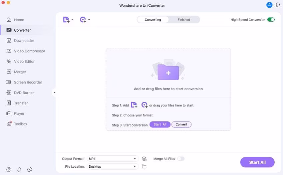Image resolution: width=283 pixels, height=175 pixels.
Task: Collapse the sidebar using the arrow handle
Action: click(x=55, y=92)
